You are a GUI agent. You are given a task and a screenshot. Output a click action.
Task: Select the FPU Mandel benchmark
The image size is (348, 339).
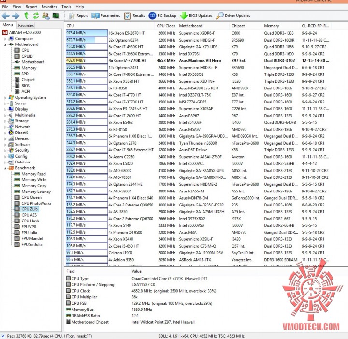[x=29, y=238]
